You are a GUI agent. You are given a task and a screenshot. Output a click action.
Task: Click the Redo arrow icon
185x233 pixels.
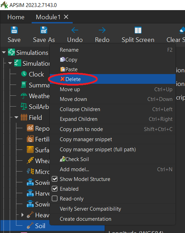click(x=102, y=30)
